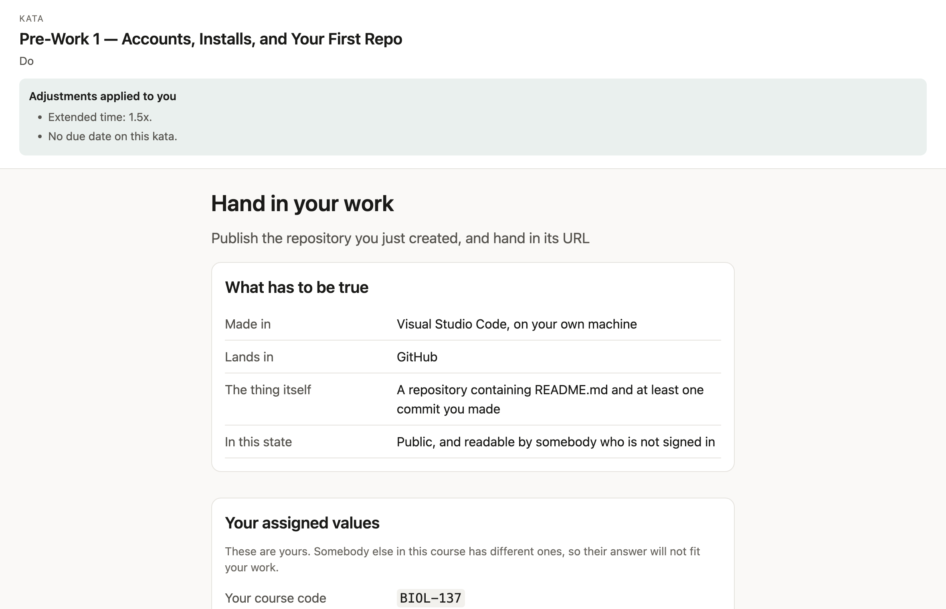
Task: Select the "Extended time: 1.5x." bullet
Action: (100, 117)
